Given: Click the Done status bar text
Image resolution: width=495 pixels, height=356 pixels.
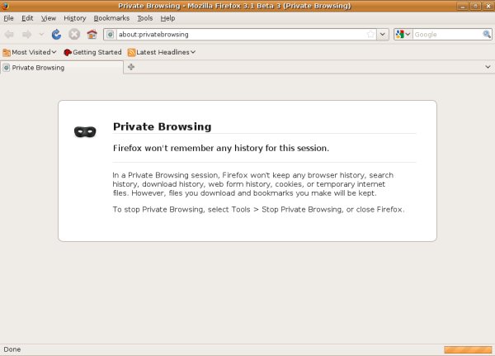Looking at the screenshot, I should (x=12, y=349).
